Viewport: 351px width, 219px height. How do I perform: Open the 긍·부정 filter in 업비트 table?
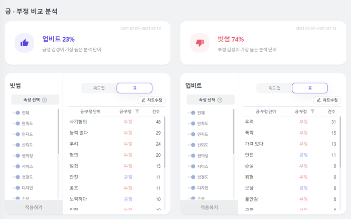coord(313,112)
